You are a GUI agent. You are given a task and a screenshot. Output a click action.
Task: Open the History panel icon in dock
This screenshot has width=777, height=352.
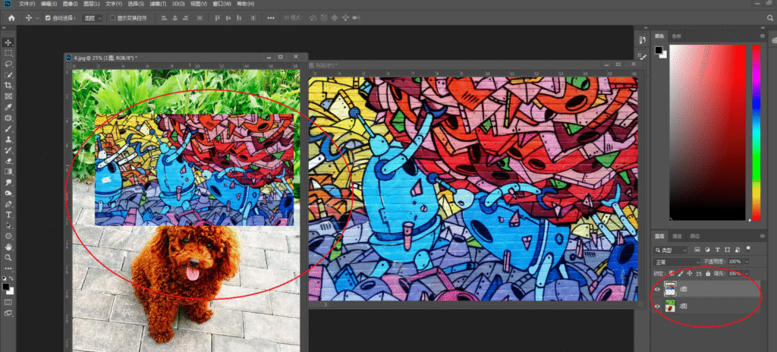coord(642,40)
